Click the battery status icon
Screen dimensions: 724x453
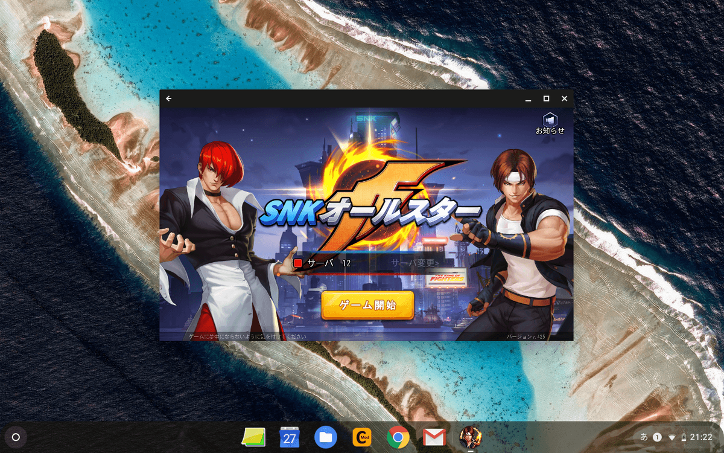684,437
